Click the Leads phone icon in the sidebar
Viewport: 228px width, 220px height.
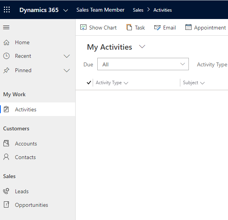(6, 191)
